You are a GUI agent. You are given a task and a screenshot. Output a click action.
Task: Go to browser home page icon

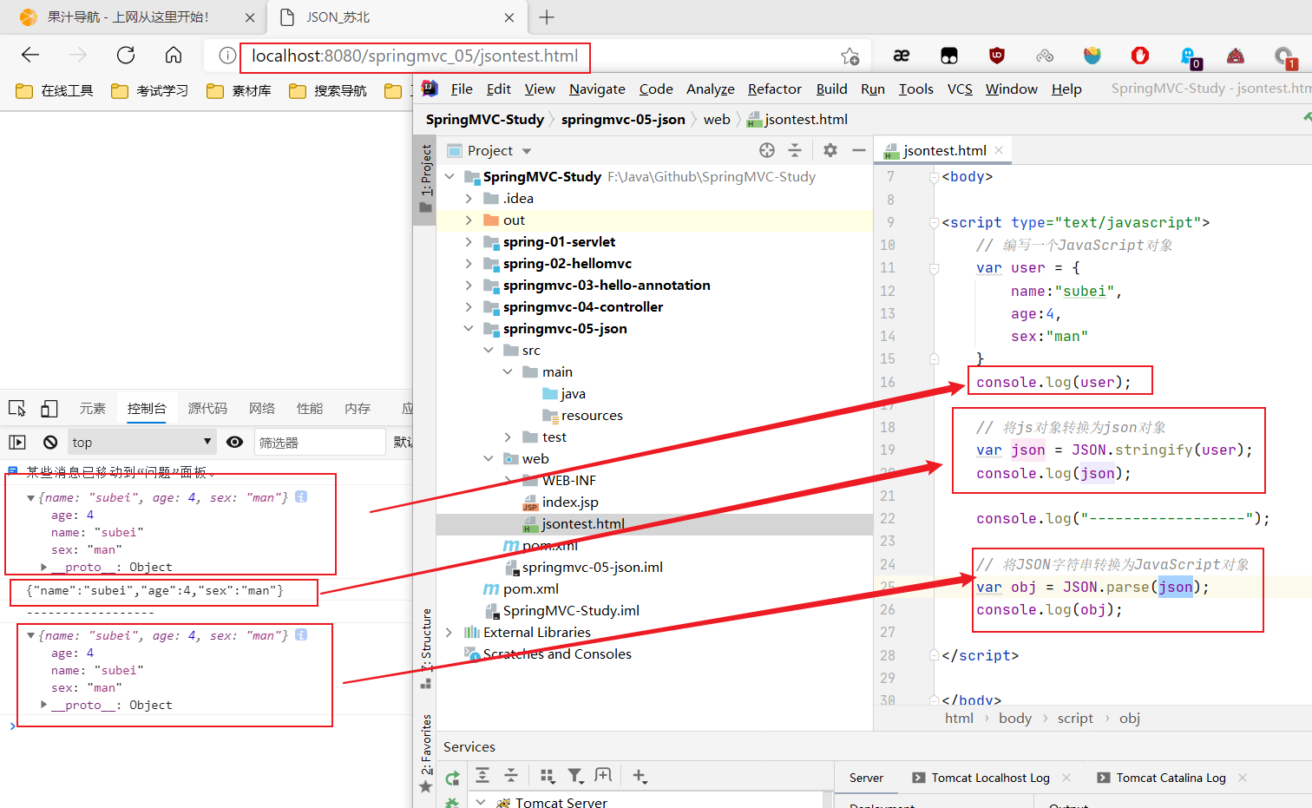174,56
